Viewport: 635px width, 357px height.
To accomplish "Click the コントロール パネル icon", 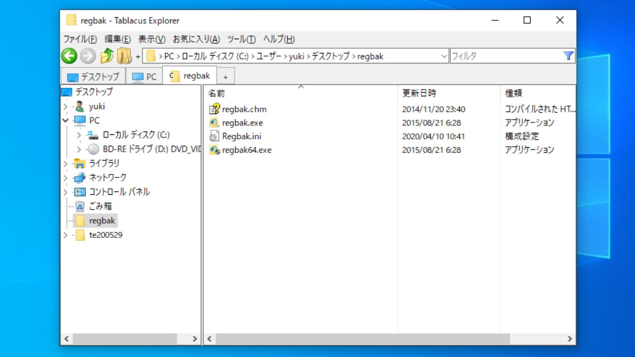I will tap(79, 192).
